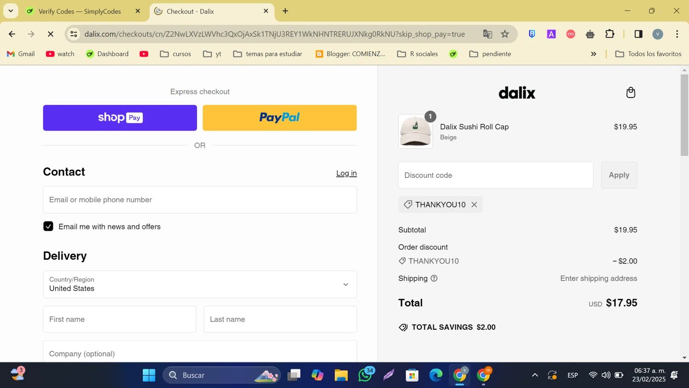Focus the Company (optional) field
This screenshot has height=388, width=689.
pyautogui.click(x=200, y=351)
